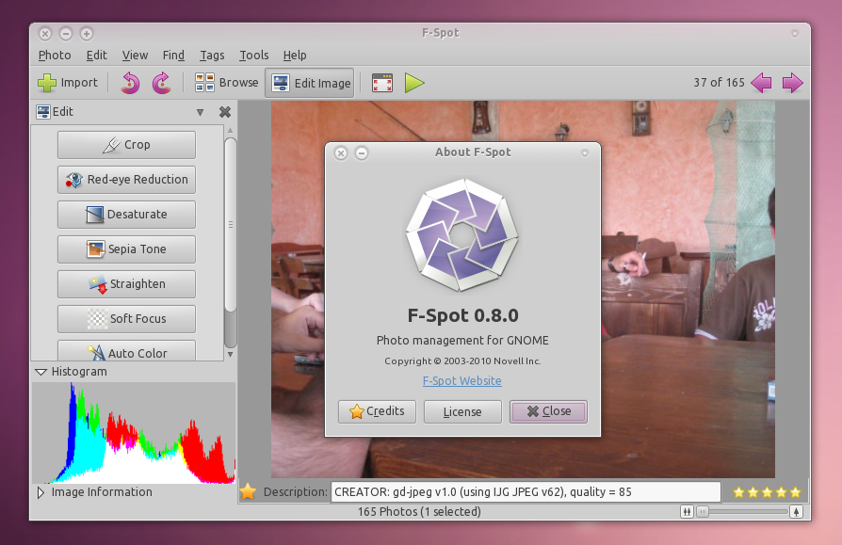Image resolution: width=842 pixels, height=545 pixels.
Task: Go to previous photo arrow
Action: [761, 83]
